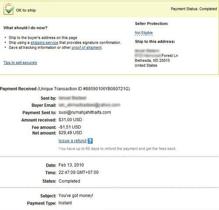Click the 22:47:09 GMT+07:00 time value
The image size is (219, 210).
point(78,172)
